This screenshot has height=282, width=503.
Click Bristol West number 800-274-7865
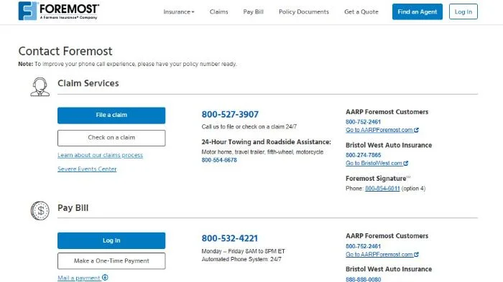tap(363, 155)
